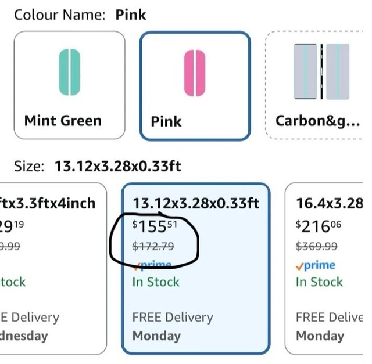Click the $155.51 price in selected size
This screenshot has width=372, height=364.
click(153, 226)
